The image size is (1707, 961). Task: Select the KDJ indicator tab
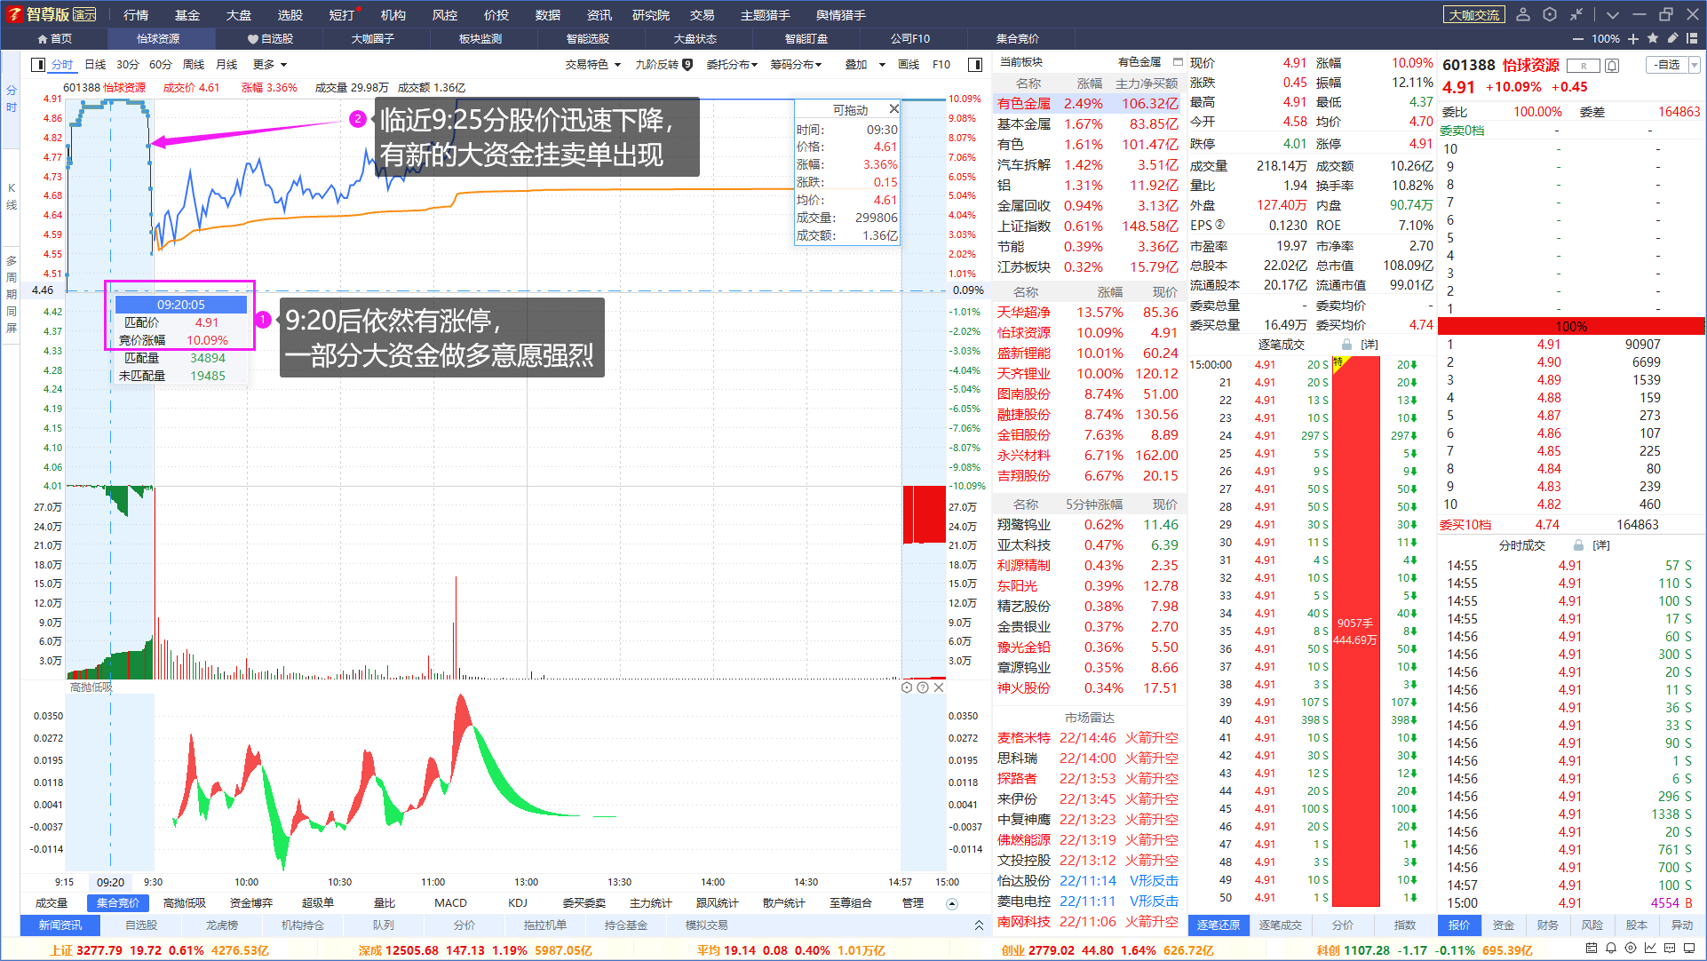pos(518,903)
